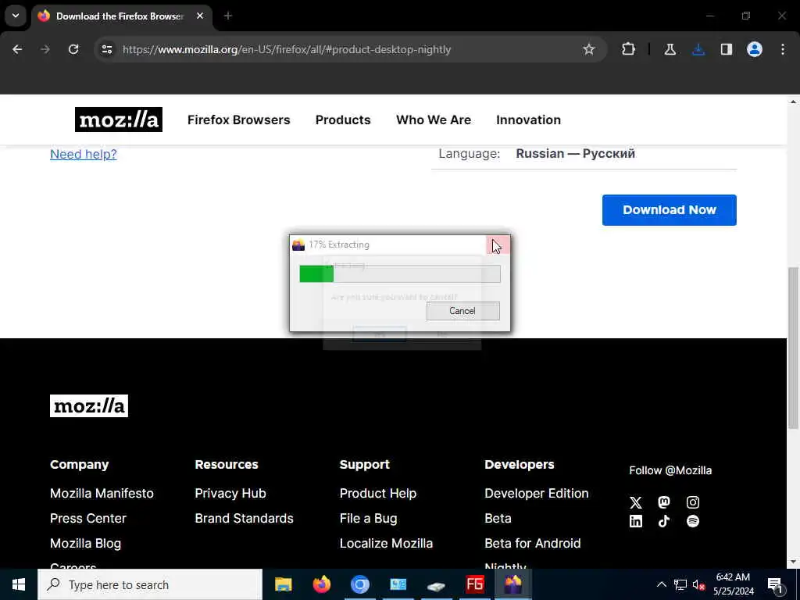Bookmark this page with the star icon
800x600 pixels.
tap(589, 49)
